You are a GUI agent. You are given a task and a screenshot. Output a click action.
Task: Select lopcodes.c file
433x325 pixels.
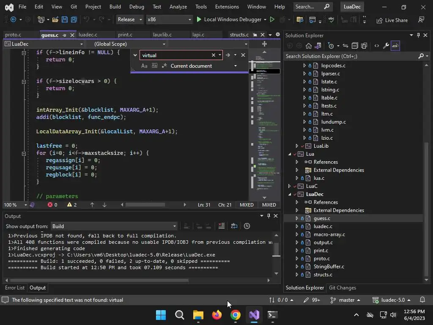click(x=333, y=66)
